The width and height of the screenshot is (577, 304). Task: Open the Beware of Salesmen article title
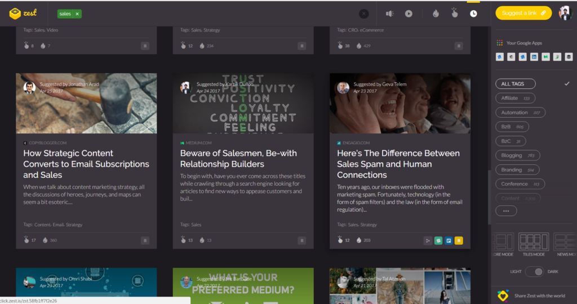pyautogui.click(x=238, y=158)
